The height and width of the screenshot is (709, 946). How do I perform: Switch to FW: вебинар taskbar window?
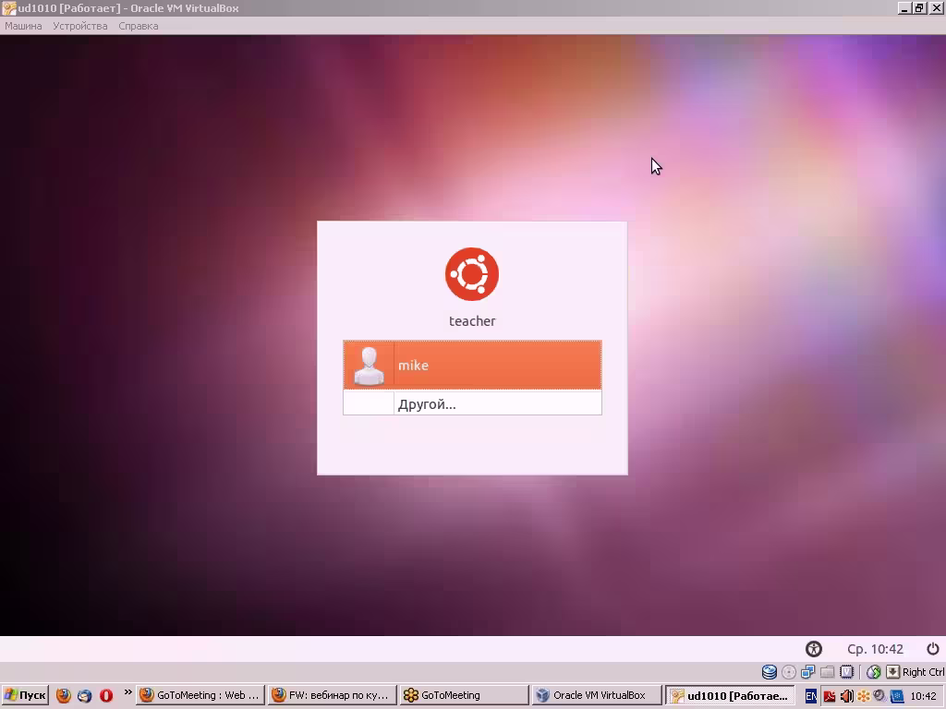(x=333, y=695)
